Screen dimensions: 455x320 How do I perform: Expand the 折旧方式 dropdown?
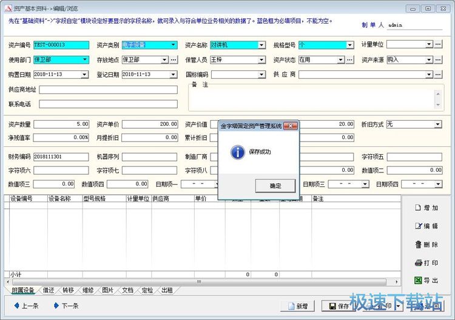[437, 124]
